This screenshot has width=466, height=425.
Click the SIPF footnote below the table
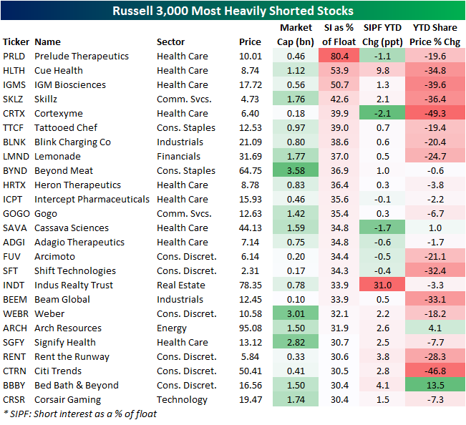tap(79, 414)
